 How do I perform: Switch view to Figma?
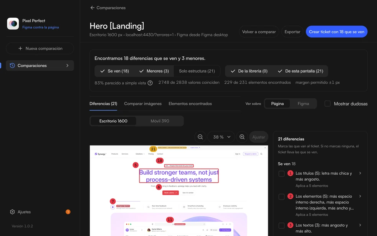pyautogui.click(x=303, y=104)
